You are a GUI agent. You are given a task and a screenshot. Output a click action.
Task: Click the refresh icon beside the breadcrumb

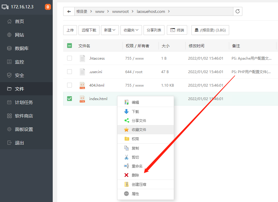pos(238,11)
